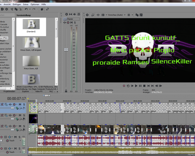The height and width of the screenshot is (156, 195).
Task: Open track FX dropdown arrow on first audio track
Action: (12, 137)
